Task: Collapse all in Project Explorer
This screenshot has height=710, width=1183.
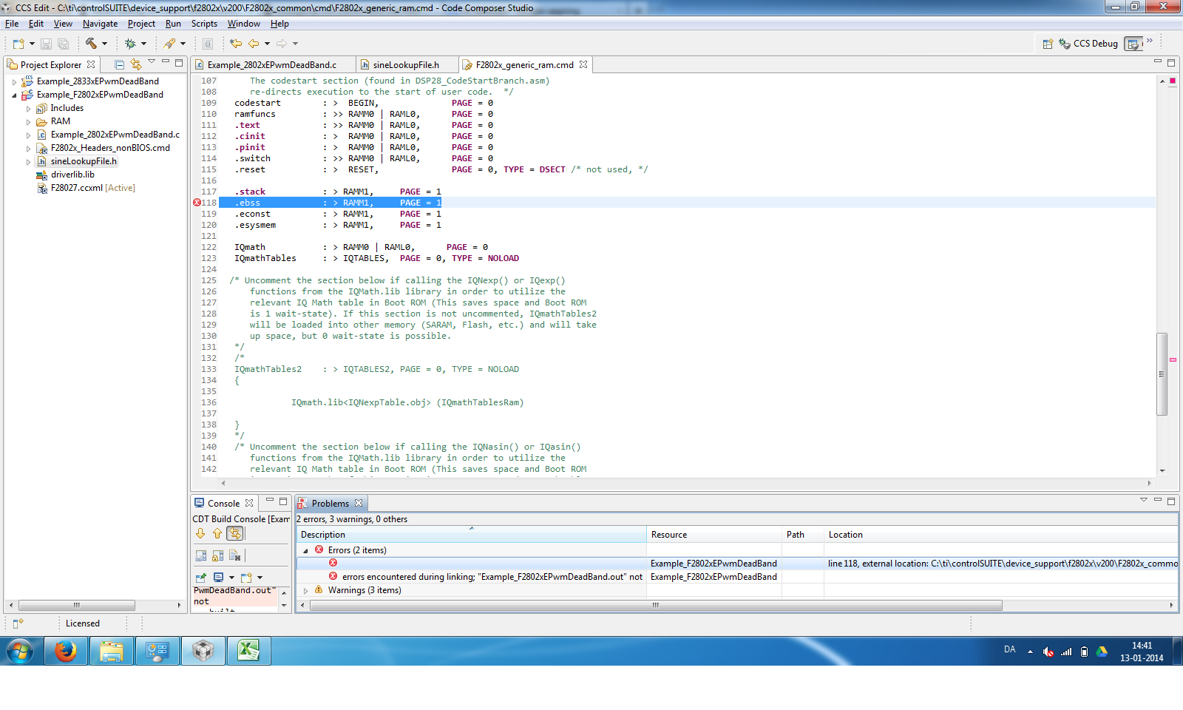Action: coord(119,64)
